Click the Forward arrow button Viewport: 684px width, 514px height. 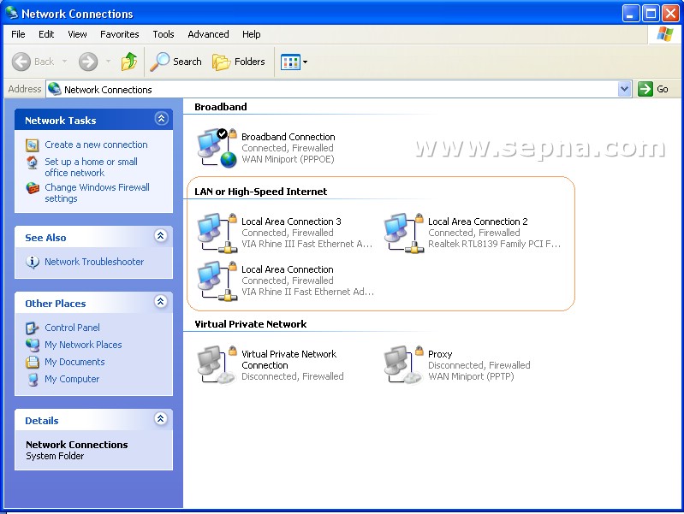coord(88,62)
